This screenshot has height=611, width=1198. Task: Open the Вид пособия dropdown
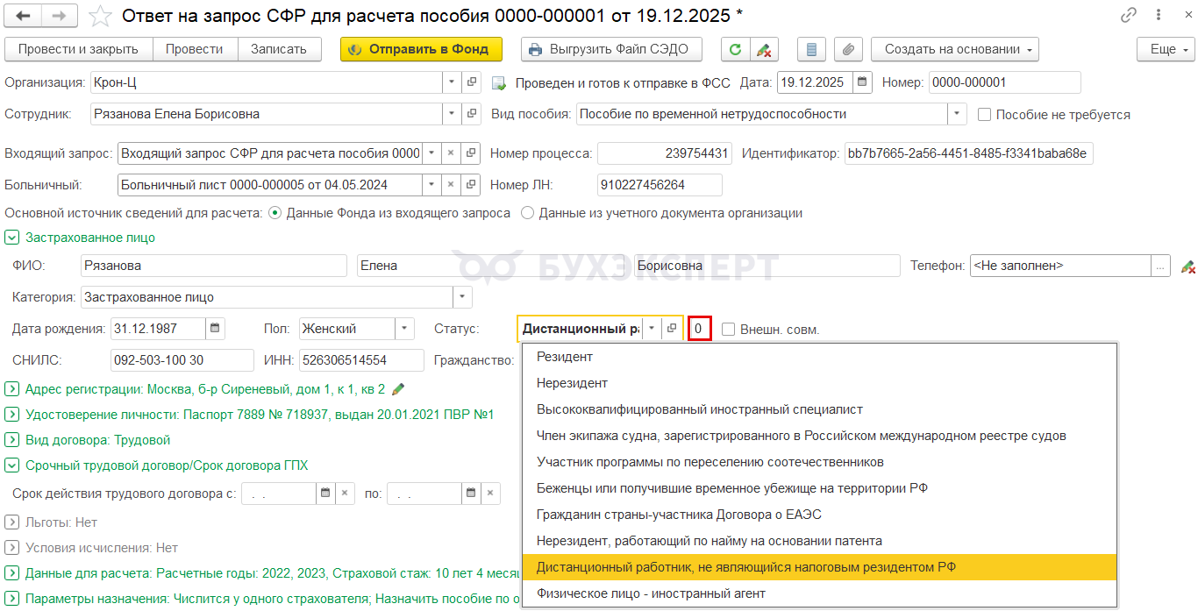[957, 114]
